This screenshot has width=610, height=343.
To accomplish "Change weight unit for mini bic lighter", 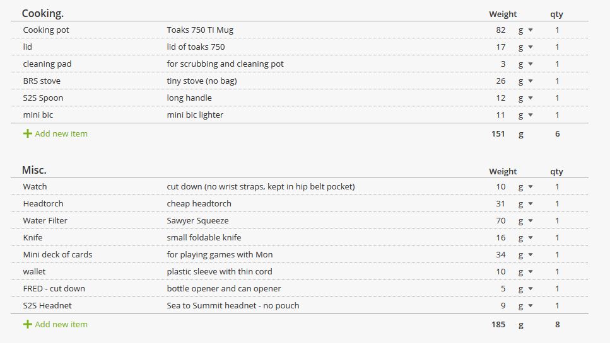I will click(x=525, y=115).
